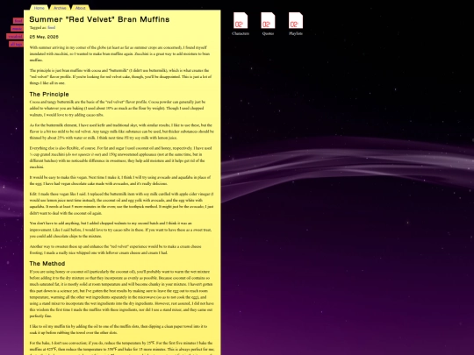Open the Archive tab
This screenshot has width=474, height=355.
coord(60,8)
